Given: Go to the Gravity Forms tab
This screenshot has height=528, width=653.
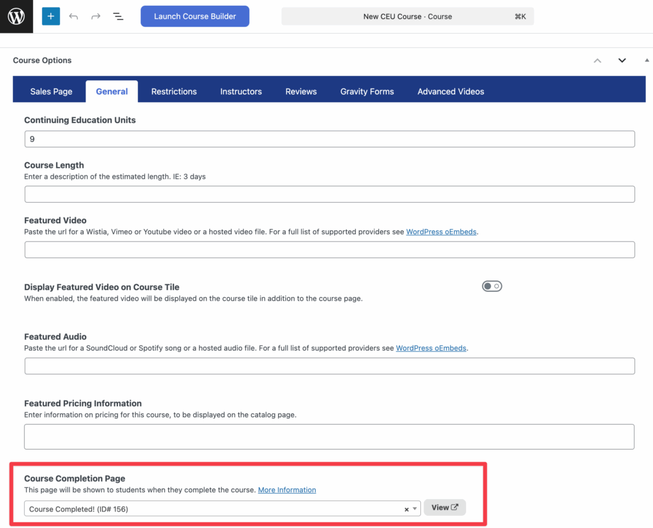Looking at the screenshot, I should tap(367, 91).
